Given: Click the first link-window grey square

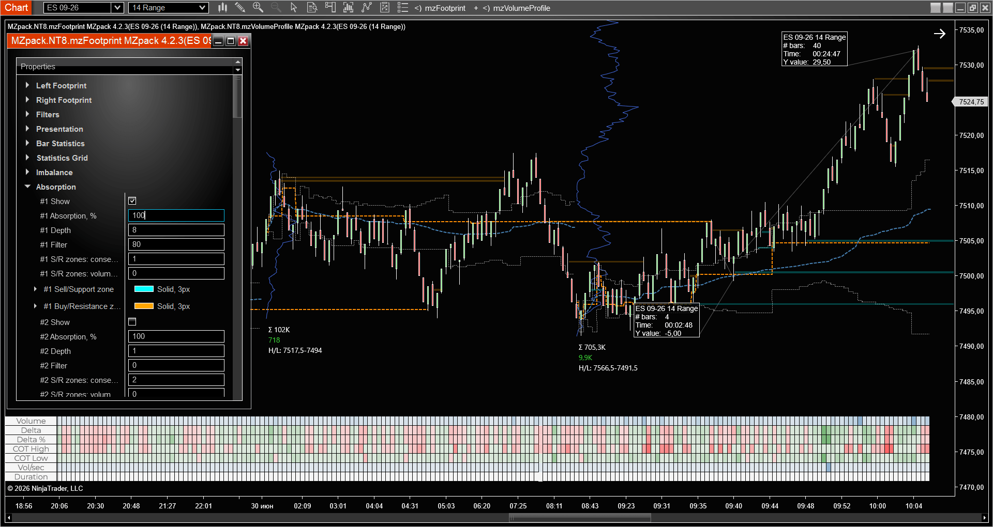Looking at the screenshot, I should point(936,8).
